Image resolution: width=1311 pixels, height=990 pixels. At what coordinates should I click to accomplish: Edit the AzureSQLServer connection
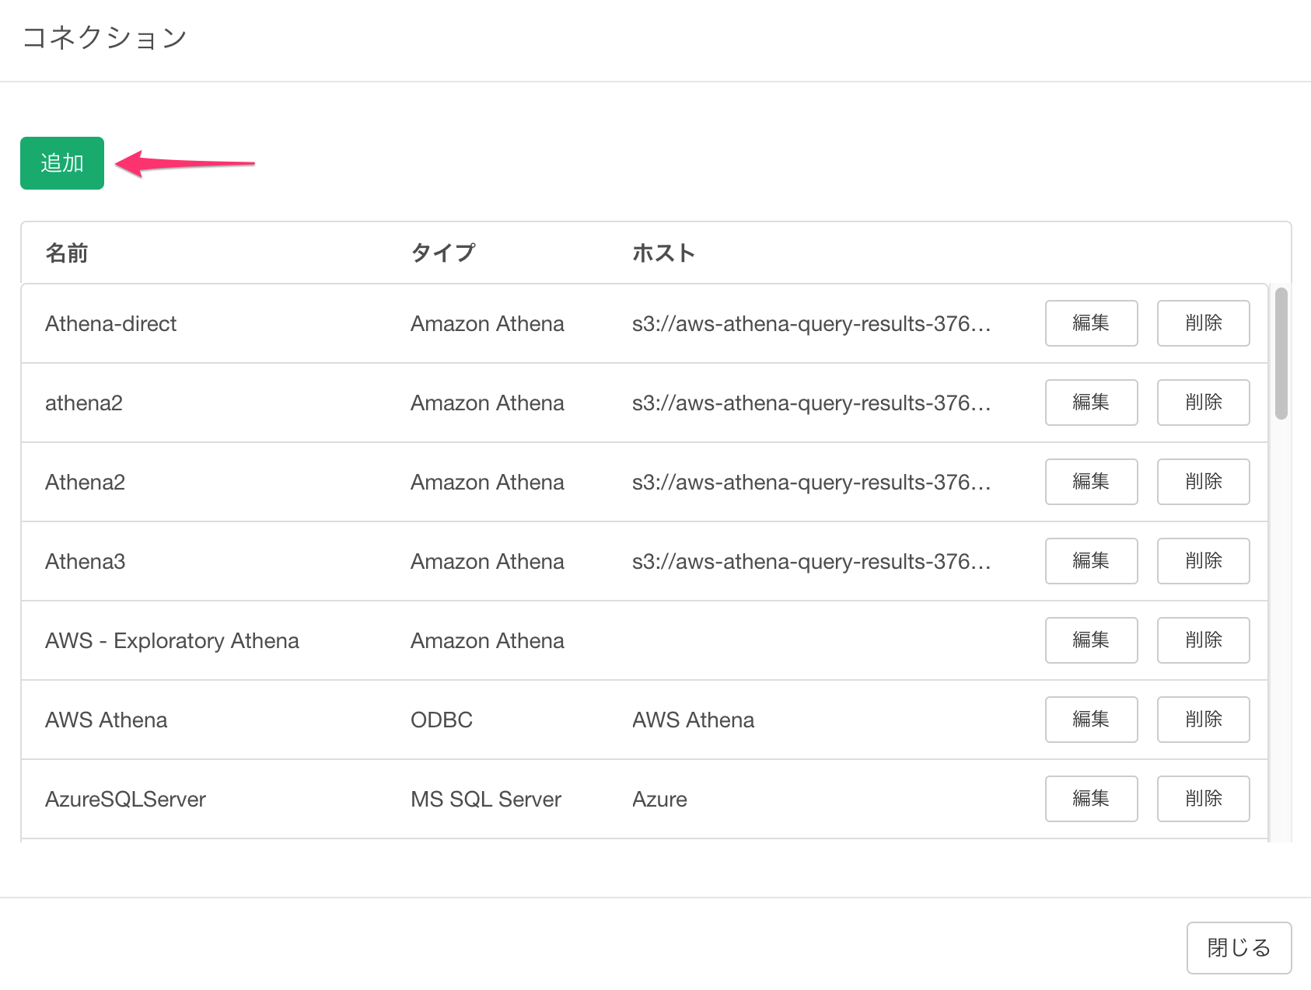pos(1091,799)
